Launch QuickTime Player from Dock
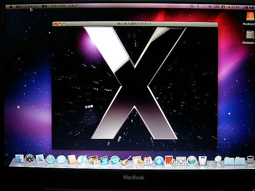 159,161
